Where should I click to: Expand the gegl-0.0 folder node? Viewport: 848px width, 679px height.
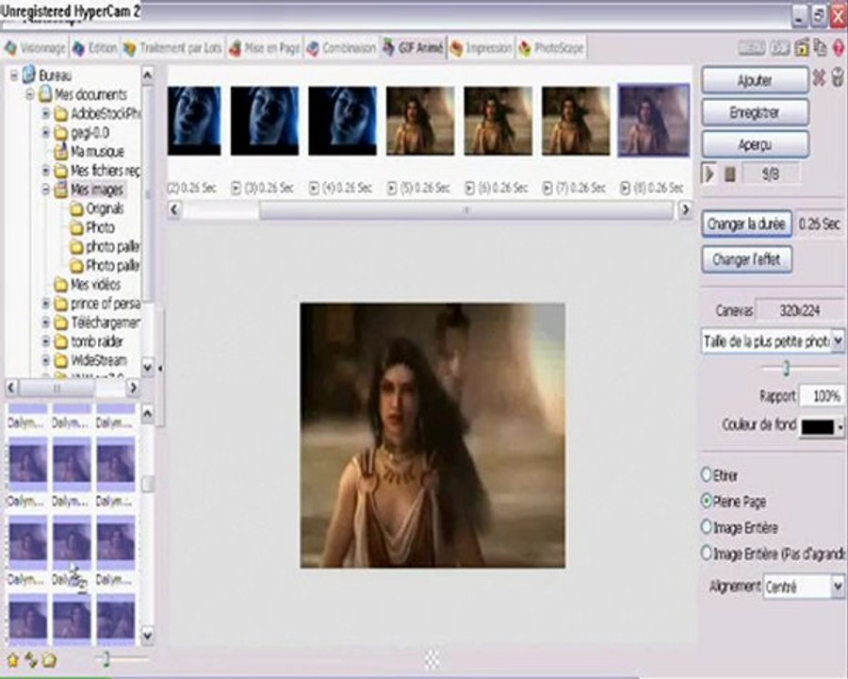pyautogui.click(x=46, y=133)
